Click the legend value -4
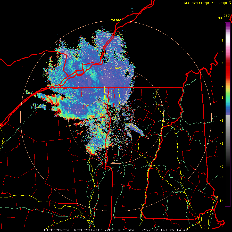 pyautogui.click(x=221, y=155)
